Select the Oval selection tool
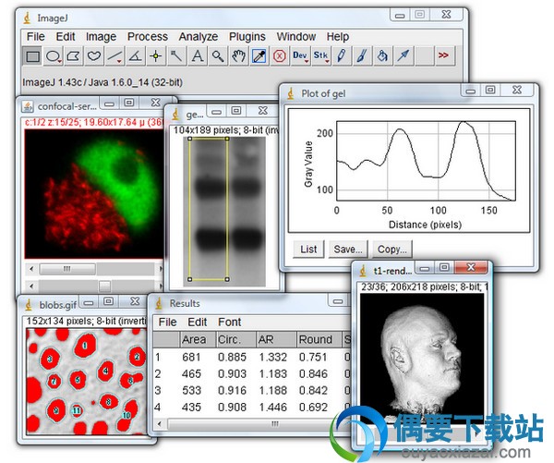 pyautogui.click(x=54, y=55)
